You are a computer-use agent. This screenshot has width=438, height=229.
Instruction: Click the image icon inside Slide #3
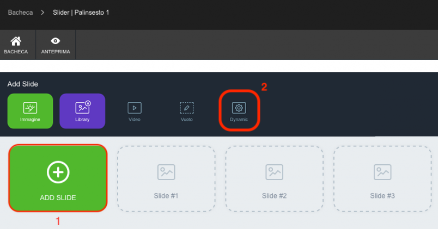click(x=382, y=172)
